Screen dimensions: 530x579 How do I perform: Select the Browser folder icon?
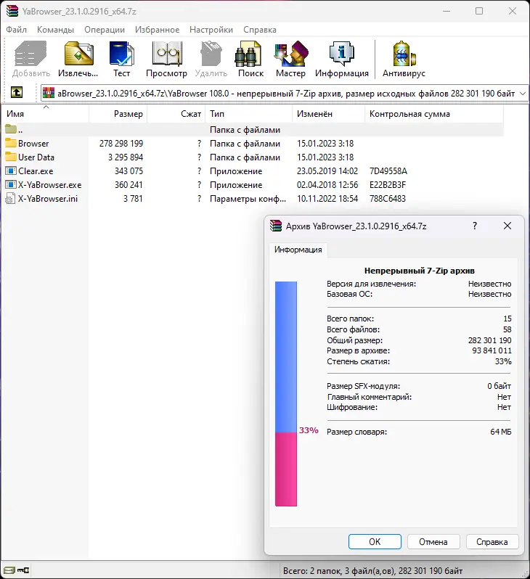(11, 143)
